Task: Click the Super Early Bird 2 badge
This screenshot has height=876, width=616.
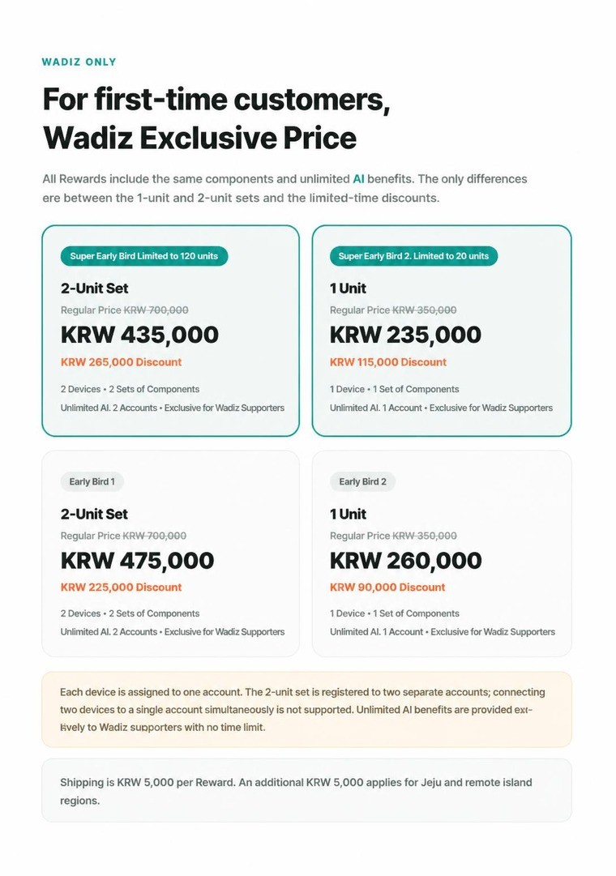Action: [x=413, y=256]
